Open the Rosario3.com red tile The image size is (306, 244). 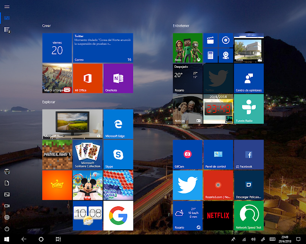pos(218,185)
